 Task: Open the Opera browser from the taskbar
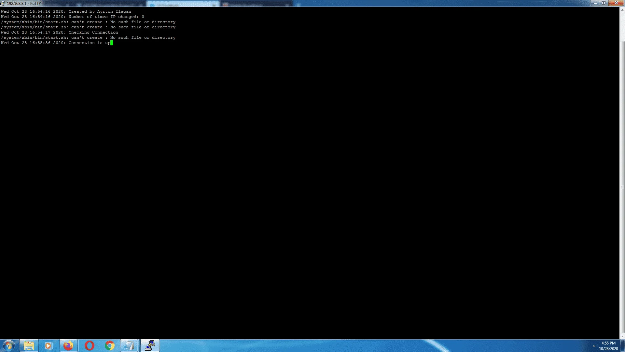pos(89,345)
